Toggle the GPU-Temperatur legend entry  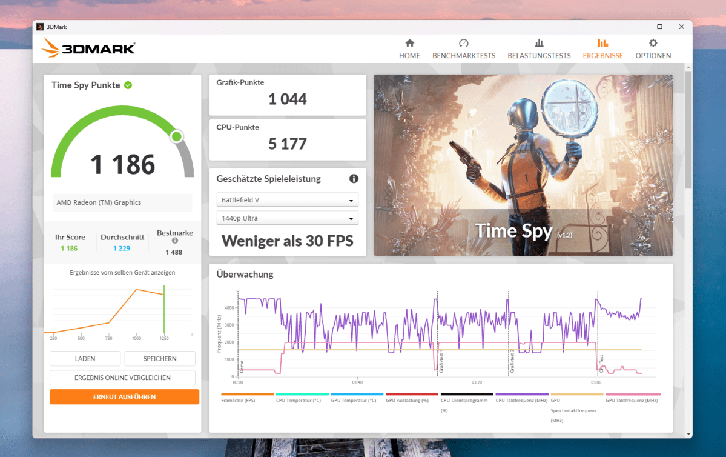(x=357, y=398)
